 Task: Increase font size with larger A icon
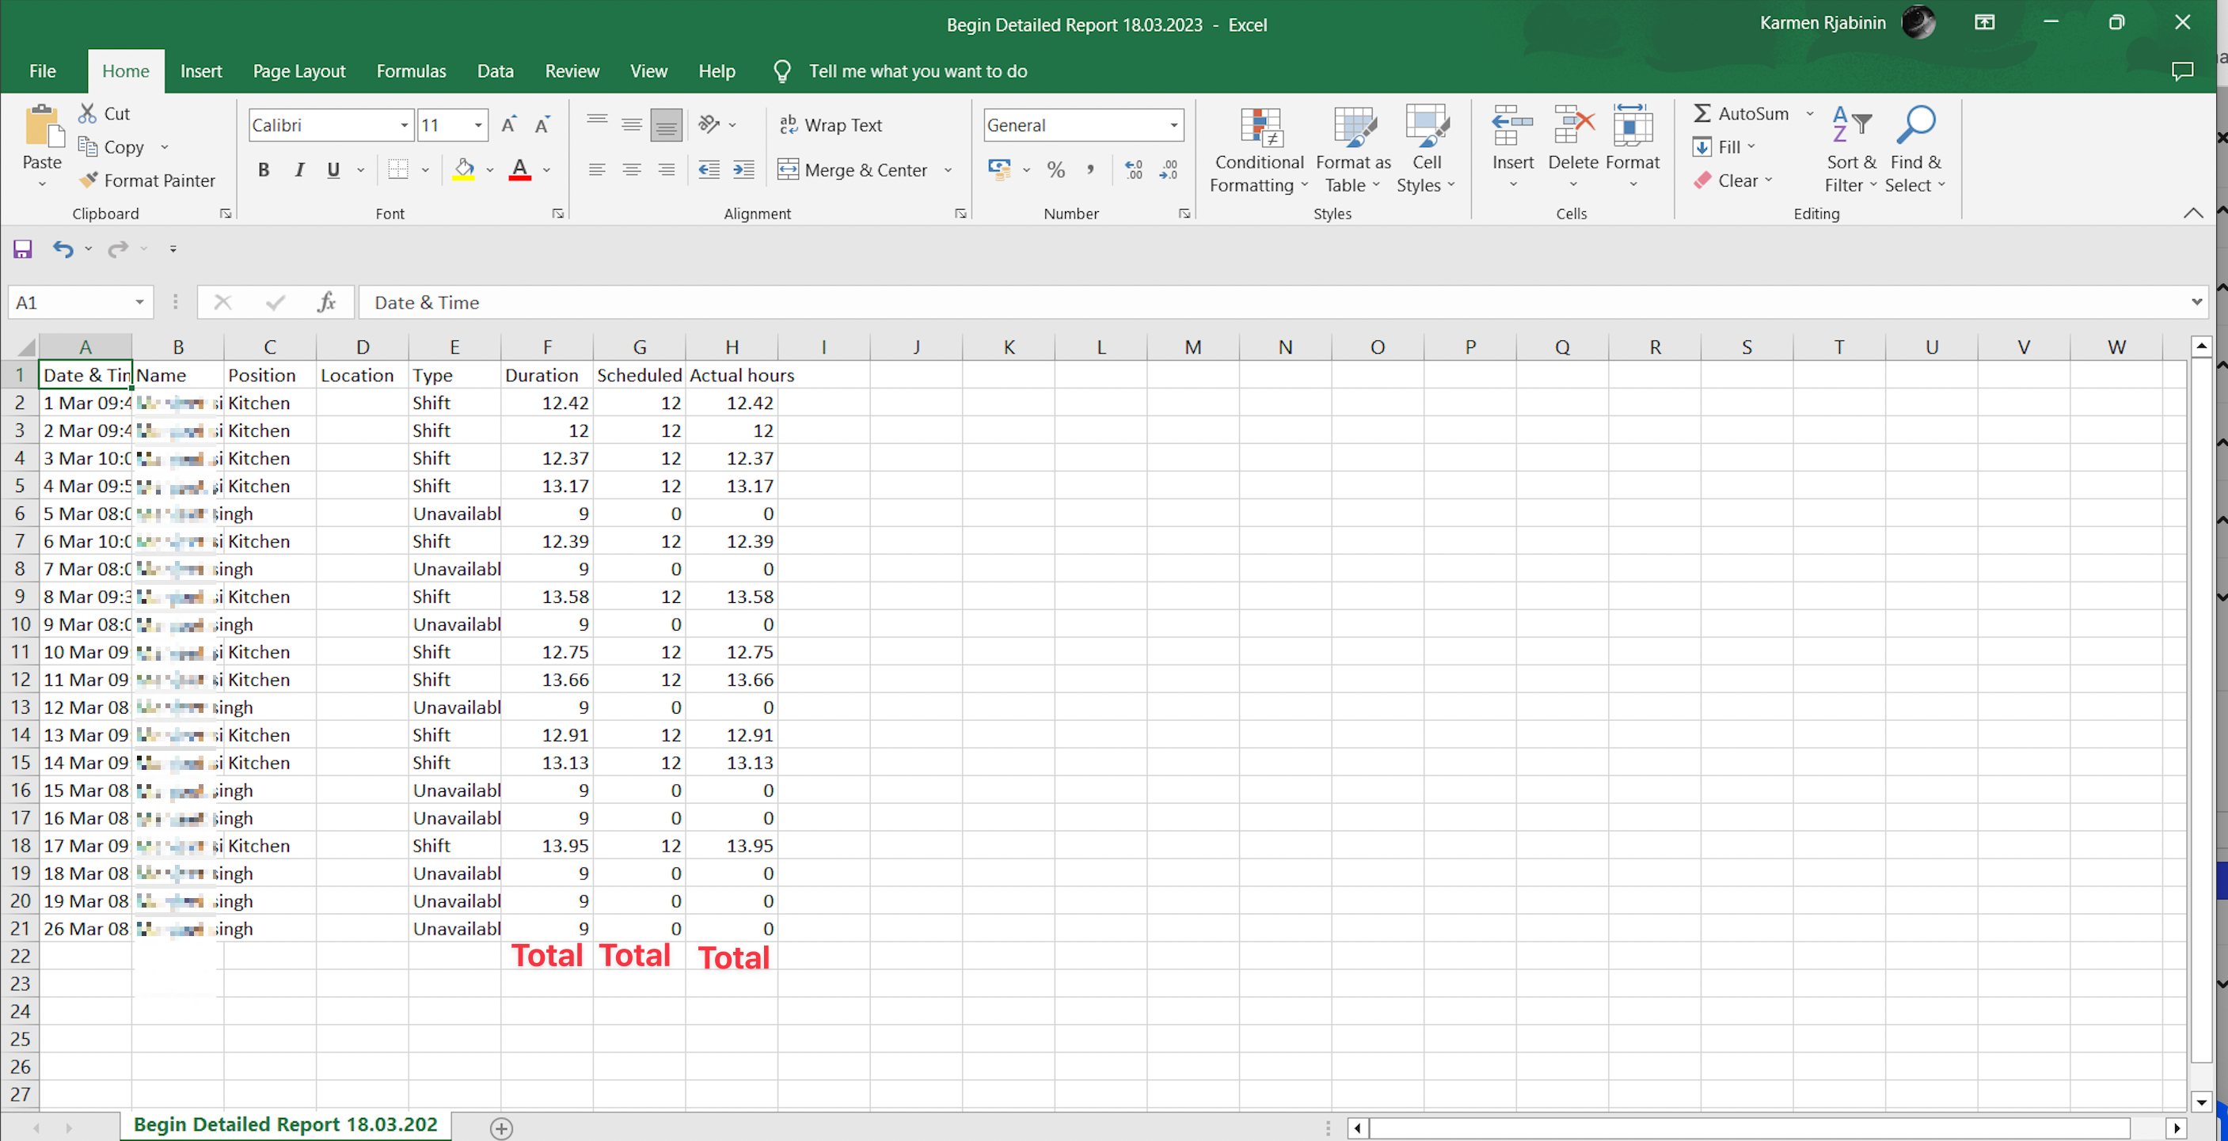click(509, 125)
